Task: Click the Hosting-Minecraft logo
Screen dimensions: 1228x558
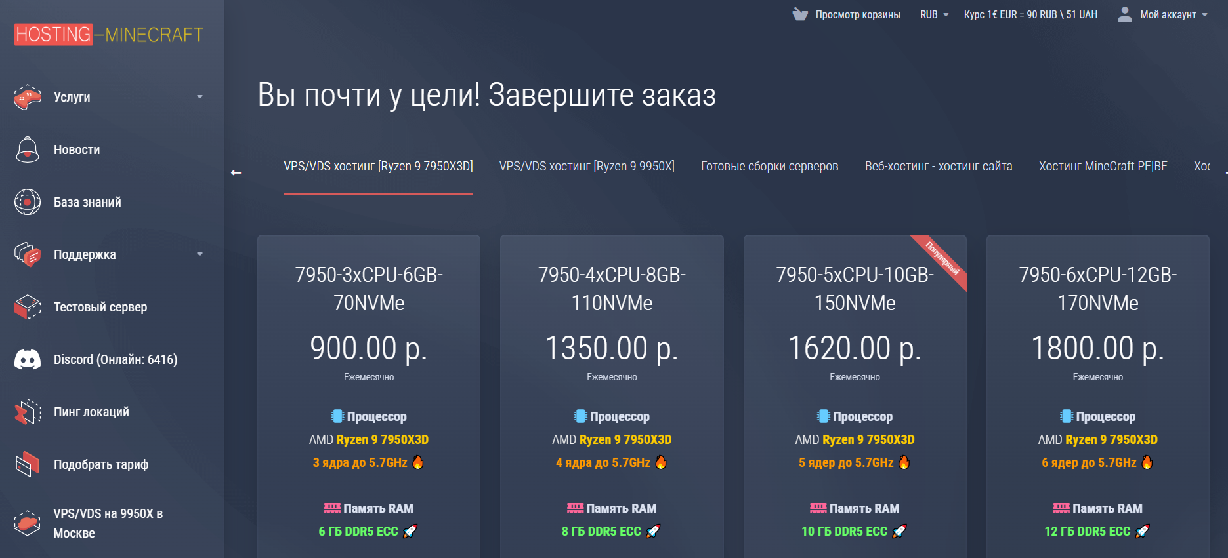Action: pyautogui.click(x=109, y=34)
